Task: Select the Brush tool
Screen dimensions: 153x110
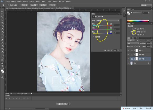Action: (x=2, y=31)
